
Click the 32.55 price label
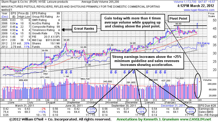click(83, 47)
